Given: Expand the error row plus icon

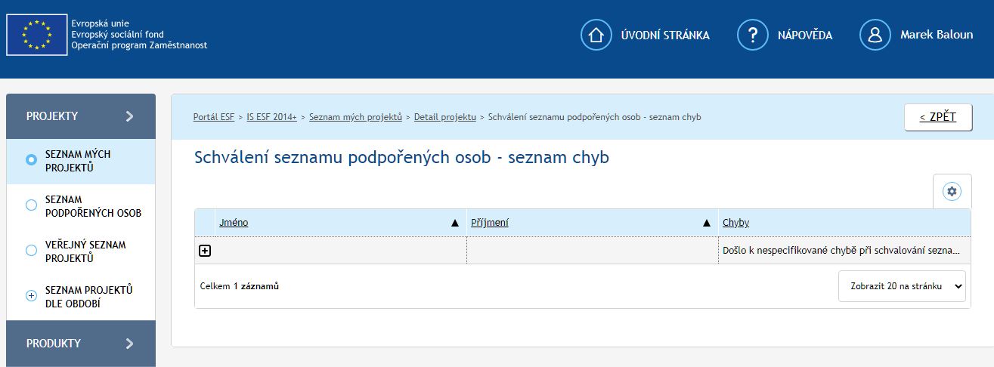Looking at the screenshot, I should 205,251.
